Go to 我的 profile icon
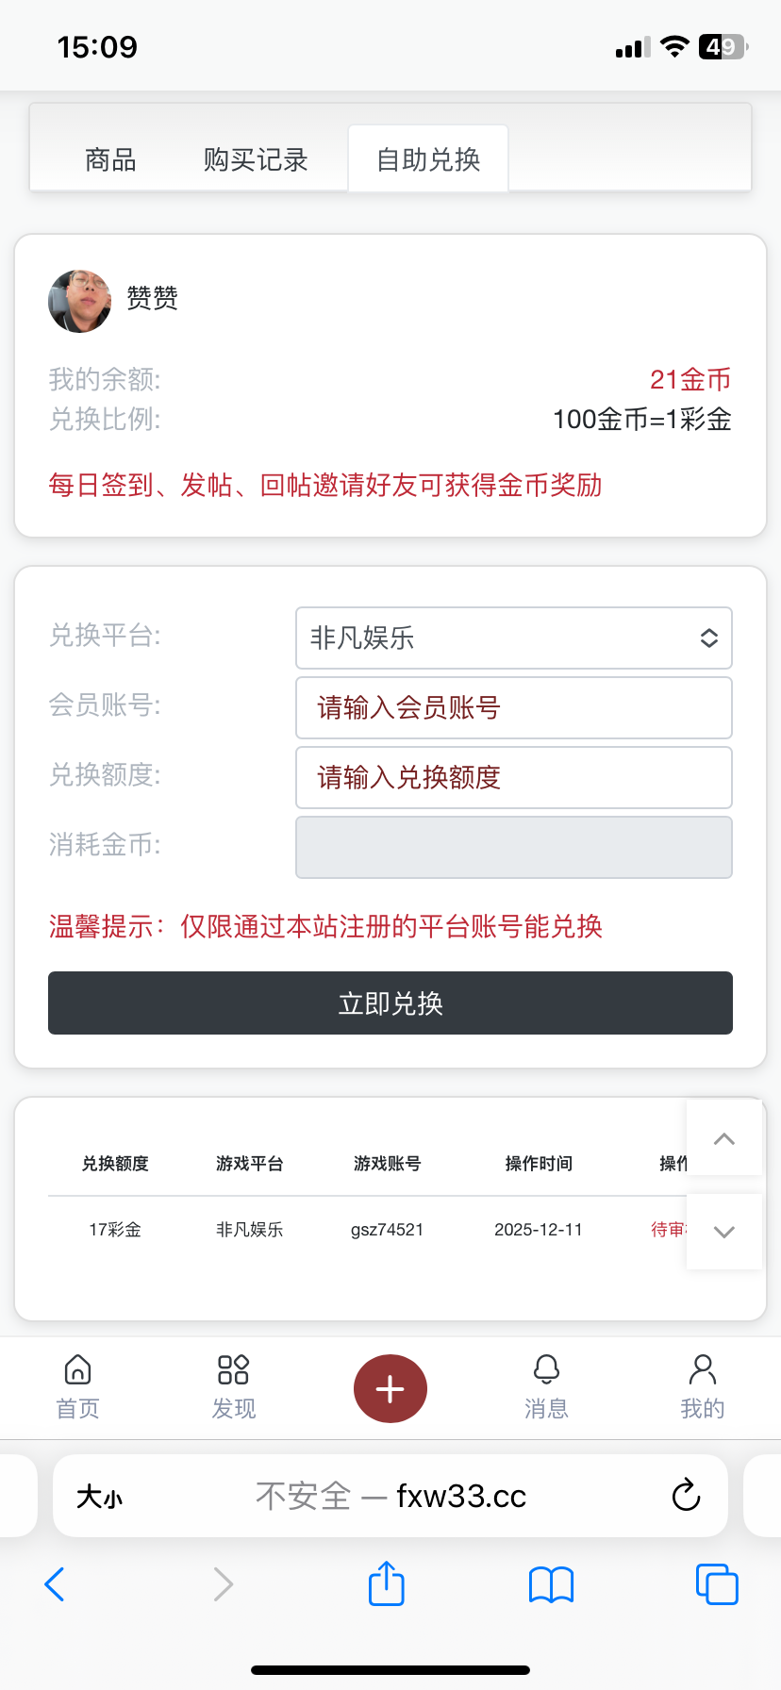The width and height of the screenshot is (781, 1690). (x=703, y=1369)
